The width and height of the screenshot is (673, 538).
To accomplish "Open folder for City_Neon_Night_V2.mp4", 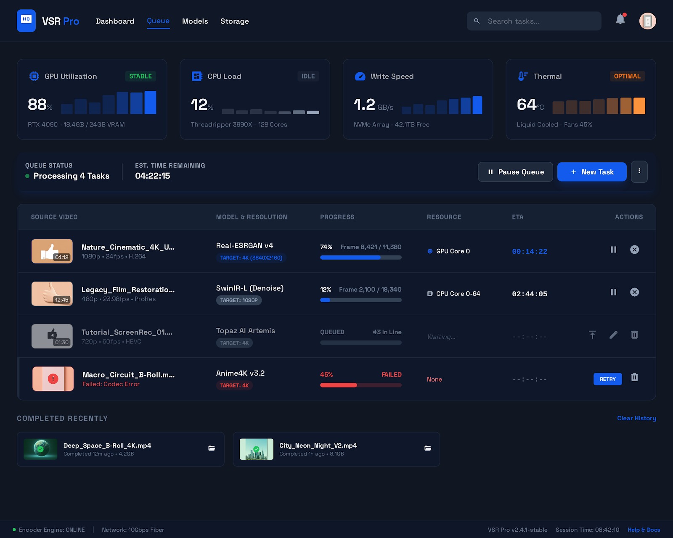I will click(428, 448).
